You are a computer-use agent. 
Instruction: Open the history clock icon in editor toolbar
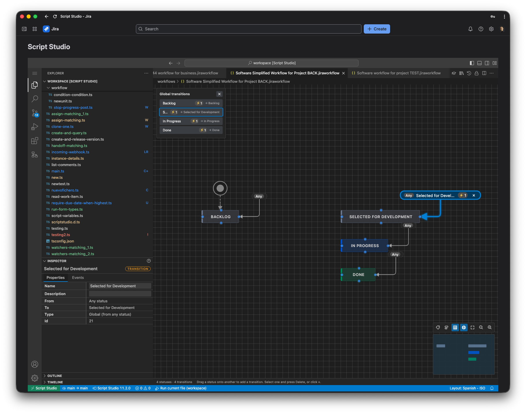click(469, 73)
